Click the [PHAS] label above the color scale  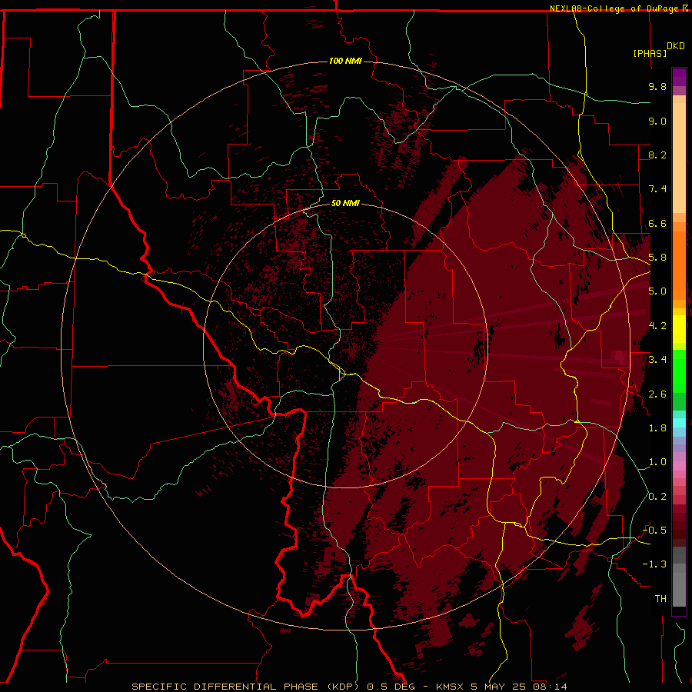(x=650, y=53)
